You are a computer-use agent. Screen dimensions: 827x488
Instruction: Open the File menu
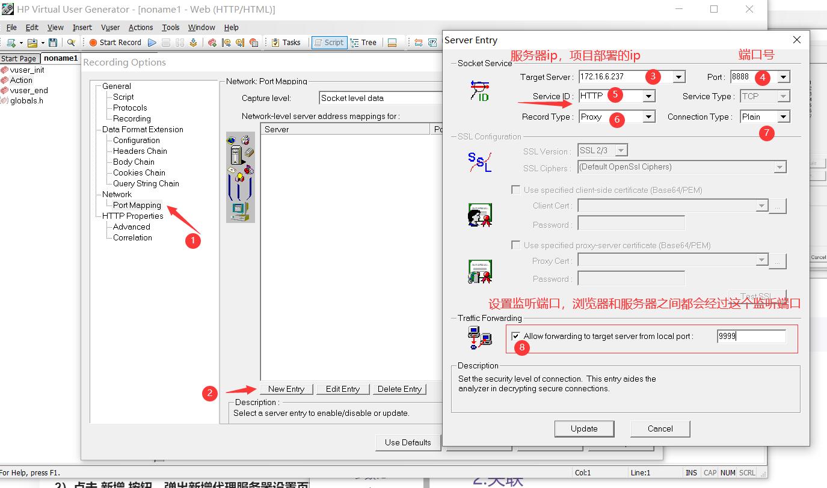[x=11, y=27]
